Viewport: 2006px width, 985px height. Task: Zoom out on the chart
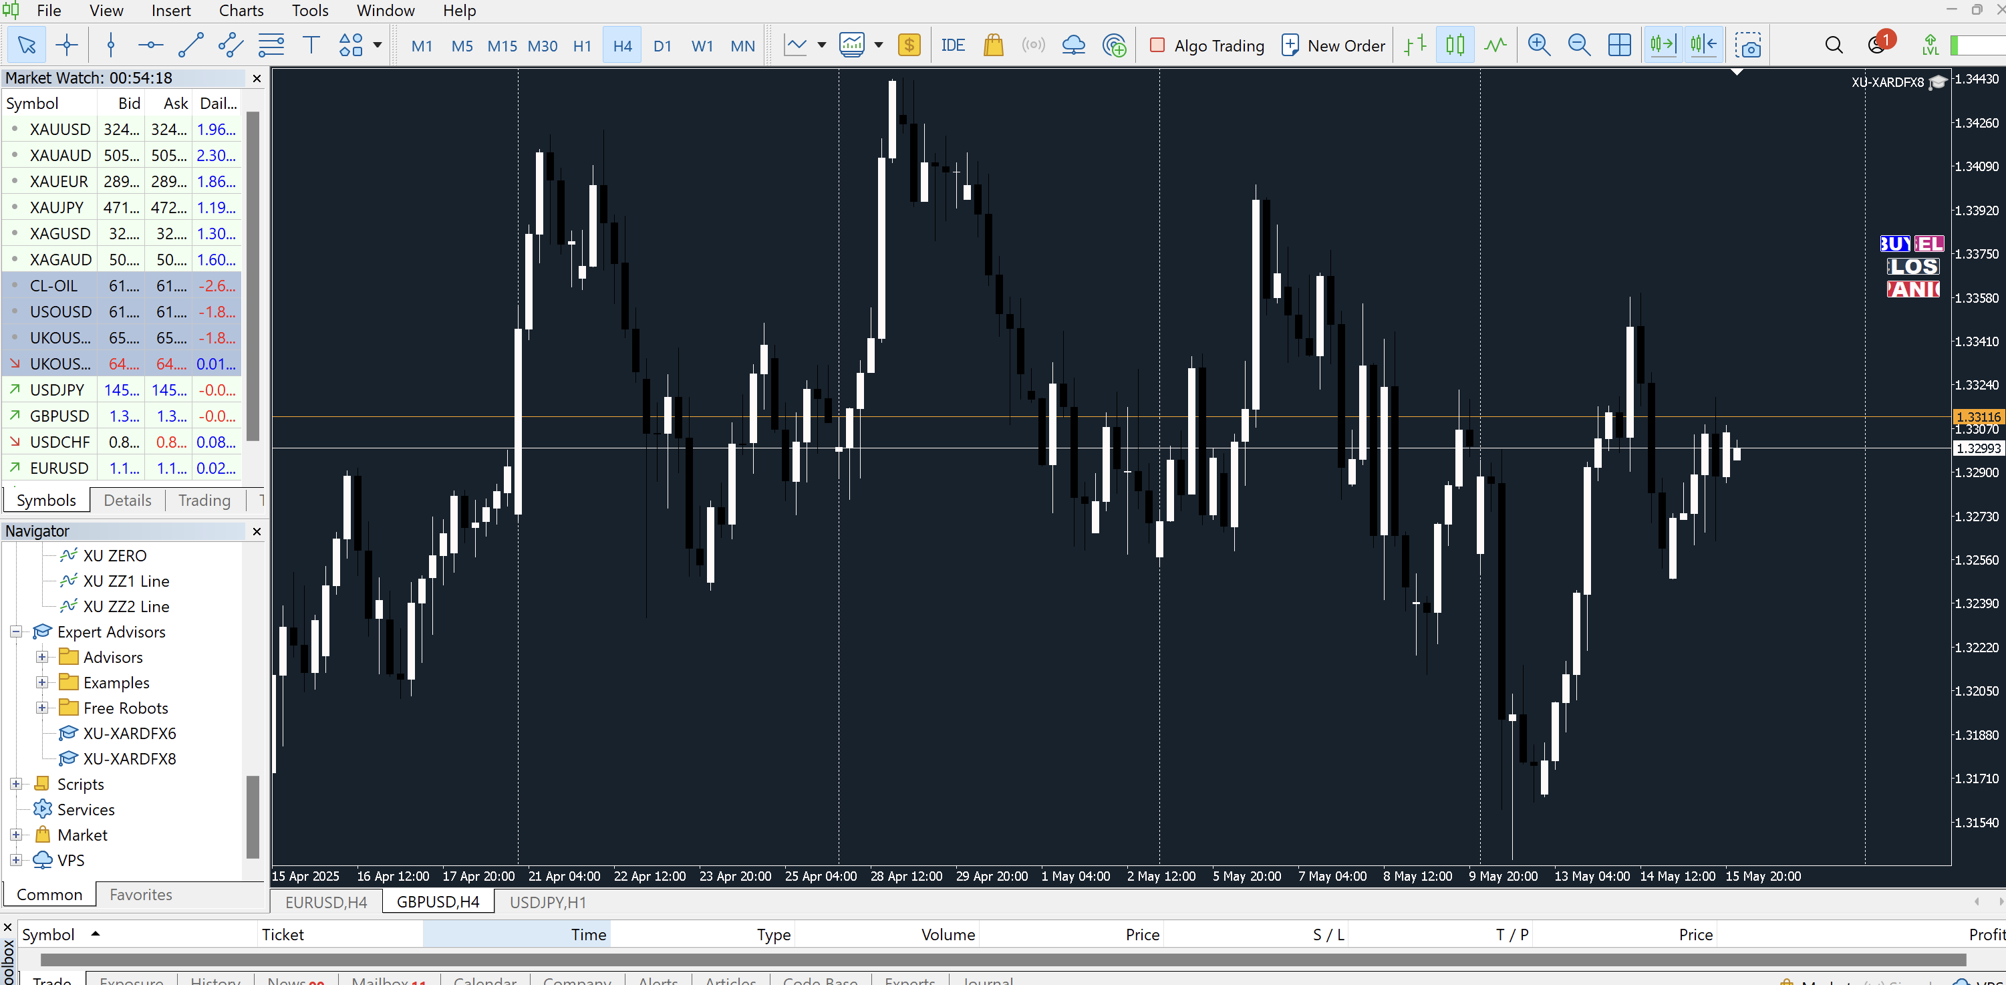[x=1578, y=45]
